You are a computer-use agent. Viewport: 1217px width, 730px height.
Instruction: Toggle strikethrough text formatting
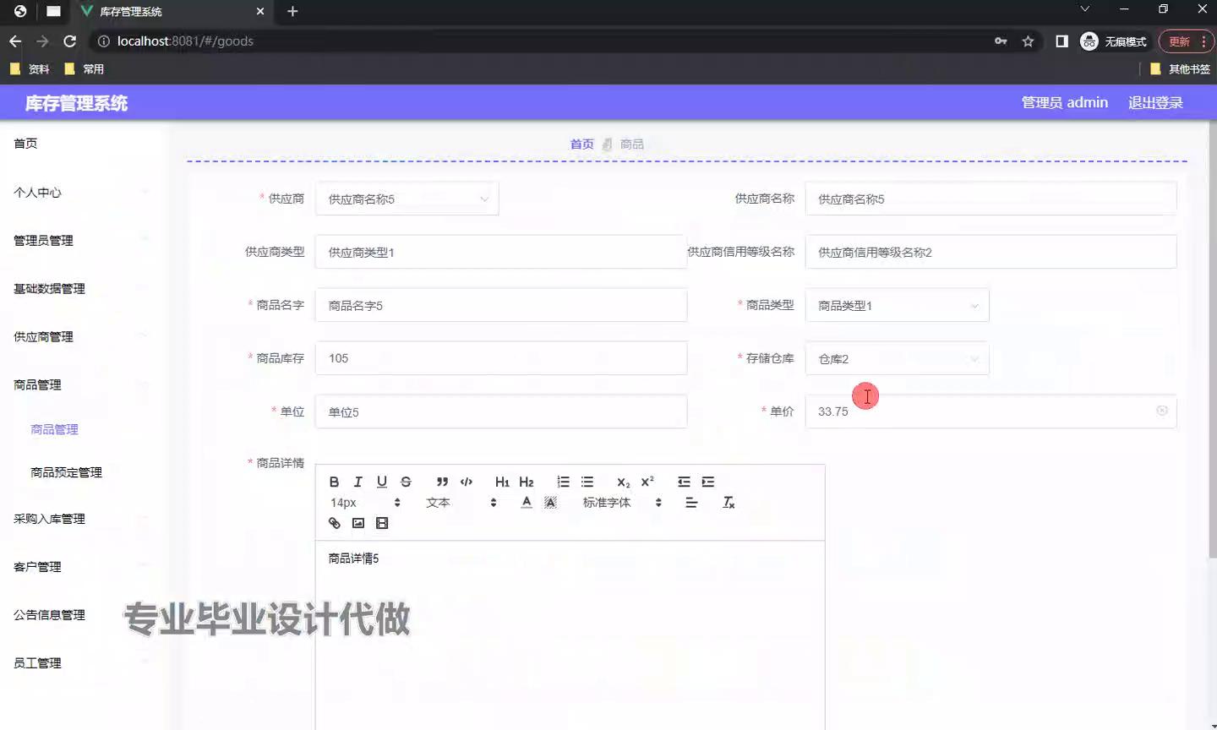tap(406, 482)
